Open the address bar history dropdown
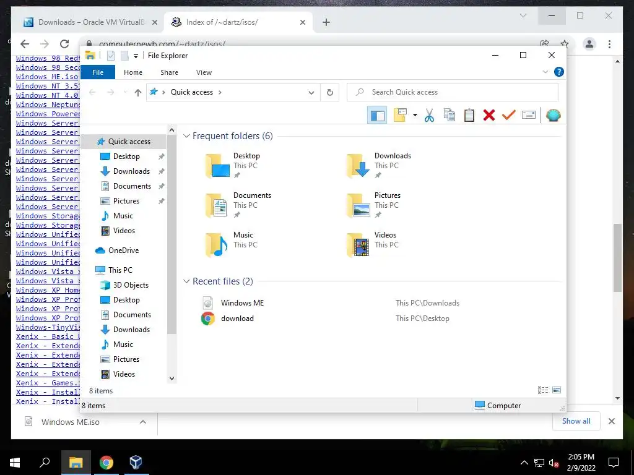This screenshot has width=634, height=475. point(311,93)
